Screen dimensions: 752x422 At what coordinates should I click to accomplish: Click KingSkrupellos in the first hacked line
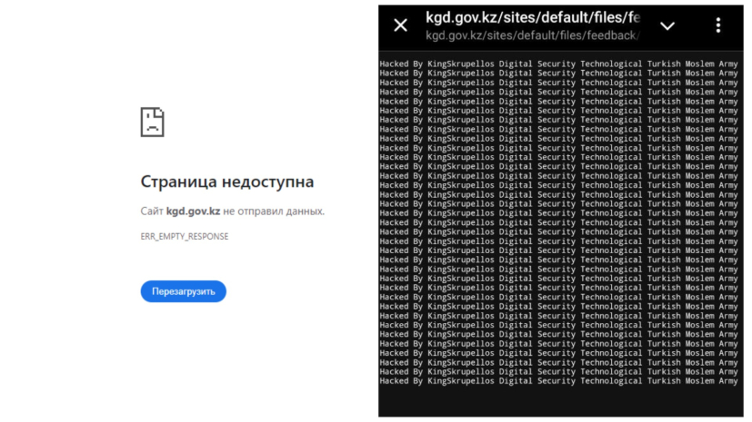click(x=461, y=64)
